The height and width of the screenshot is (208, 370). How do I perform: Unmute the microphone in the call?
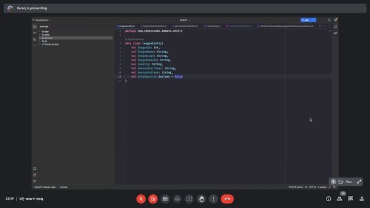pos(141,199)
